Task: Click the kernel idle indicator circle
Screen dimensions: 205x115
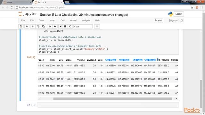Action: tap(182, 20)
